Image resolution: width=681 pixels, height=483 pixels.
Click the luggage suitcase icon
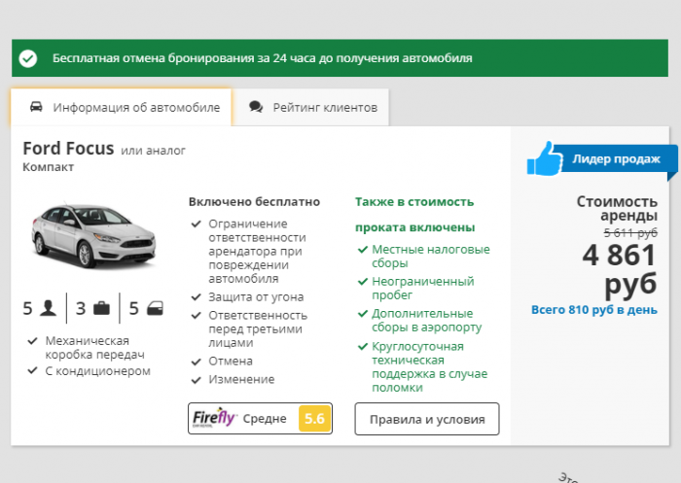coord(101,308)
